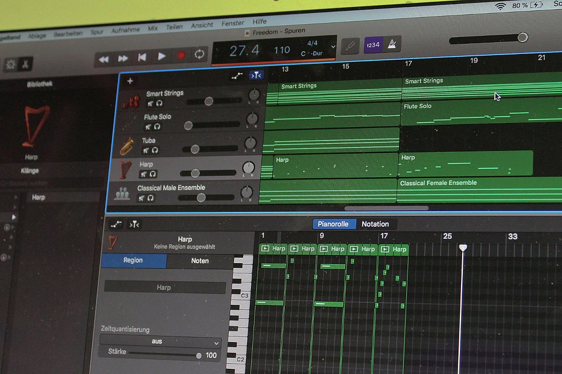Add a new track with plus button
The width and height of the screenshot is (562, 374).
point(130,81)
